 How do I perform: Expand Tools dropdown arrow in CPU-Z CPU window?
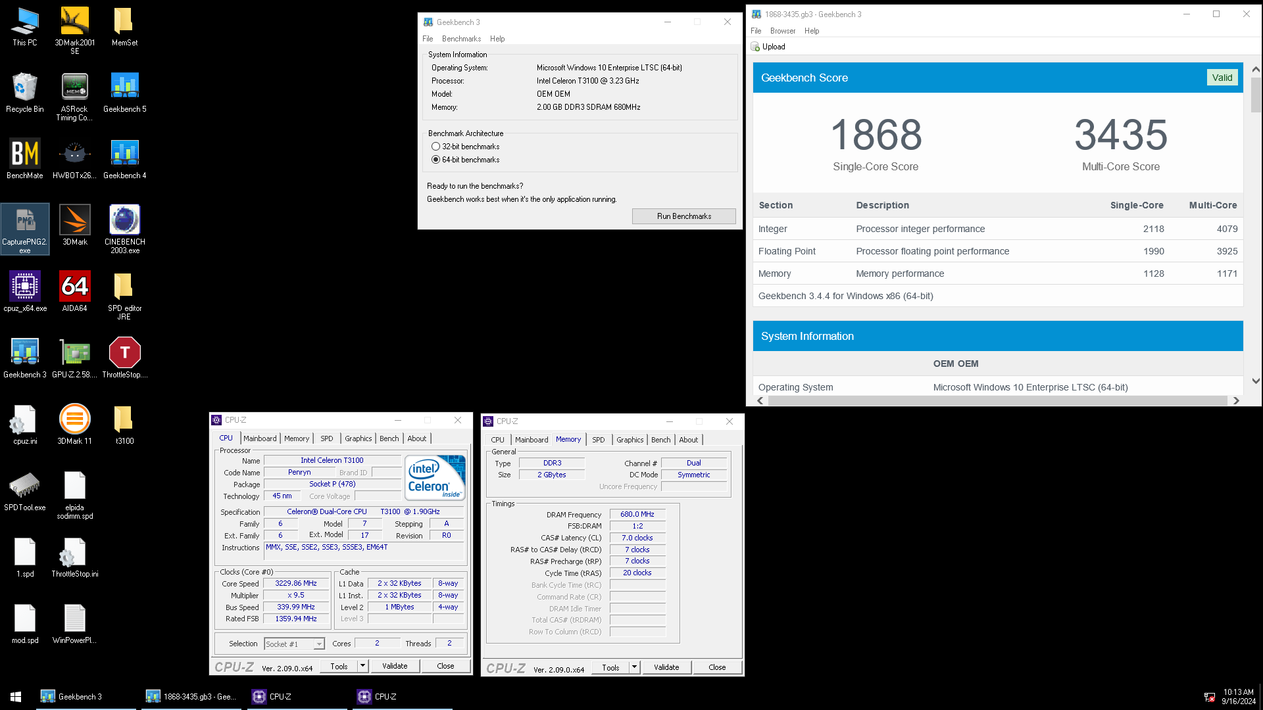click(x=362, y=666)
